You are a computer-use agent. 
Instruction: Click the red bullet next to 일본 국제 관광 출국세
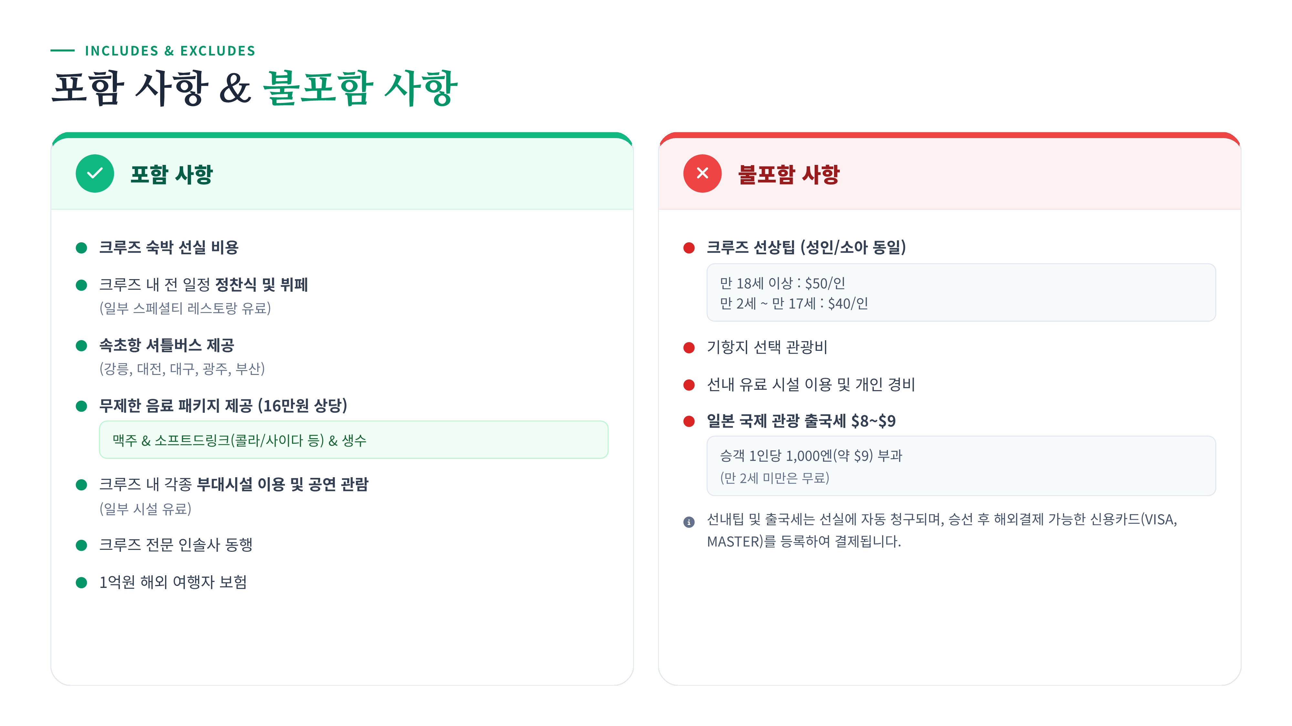(689, 421)
